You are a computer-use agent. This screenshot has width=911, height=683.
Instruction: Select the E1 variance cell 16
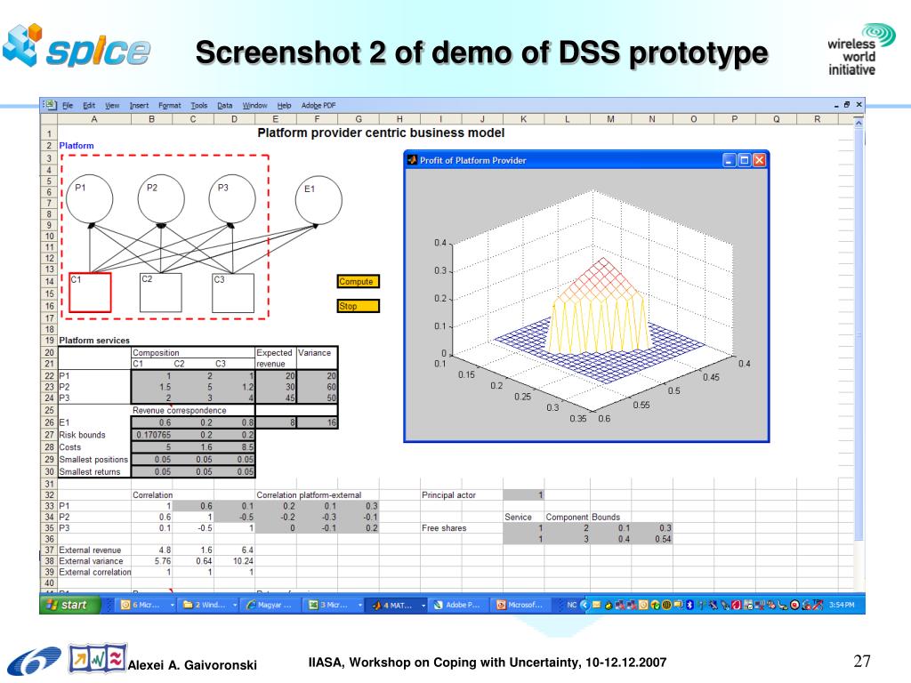tap(318, 422)
